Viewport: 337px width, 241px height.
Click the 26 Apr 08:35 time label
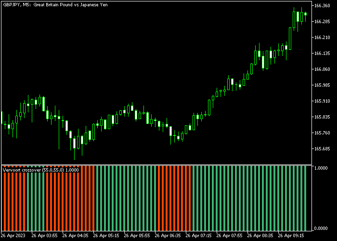(260, 235)
